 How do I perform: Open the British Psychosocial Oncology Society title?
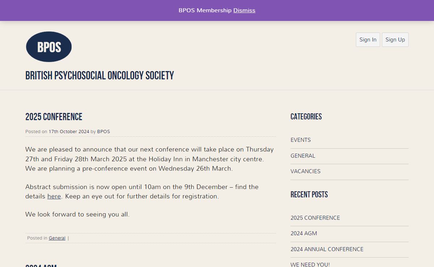click(99, 76)
